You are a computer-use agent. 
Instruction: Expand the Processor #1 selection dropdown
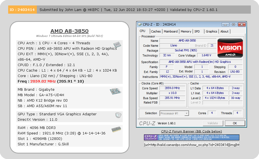[x=186, y=113]
